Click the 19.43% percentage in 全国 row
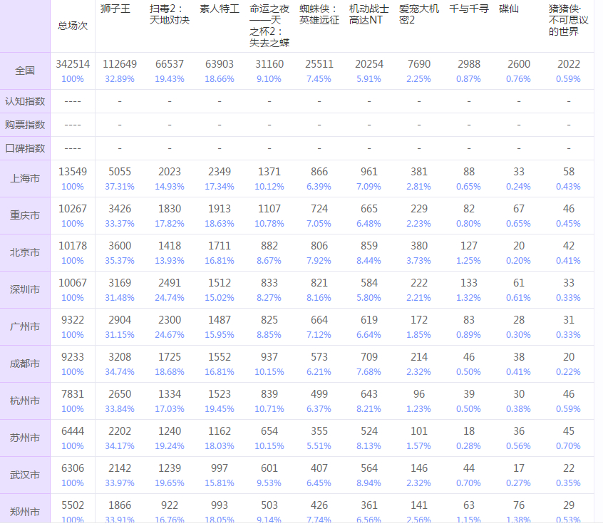 (x=169, y=79)
